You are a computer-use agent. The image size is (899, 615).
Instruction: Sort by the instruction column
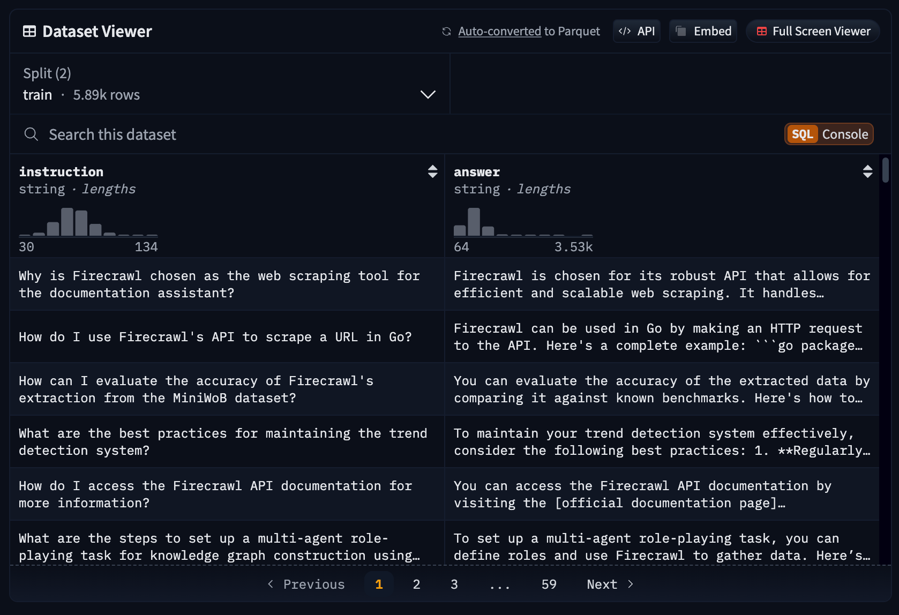pyautogui.click(x=432, y=171)
